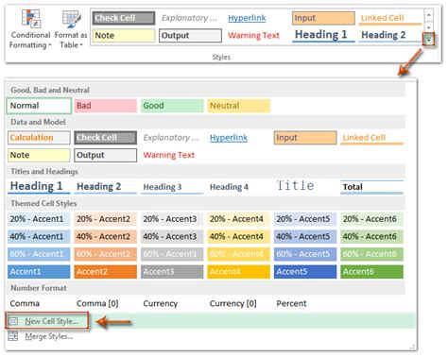Viewport: 448px width, 357px height.
Task: Apply 60% - Accent6 themed style
Action: (371, 254)
